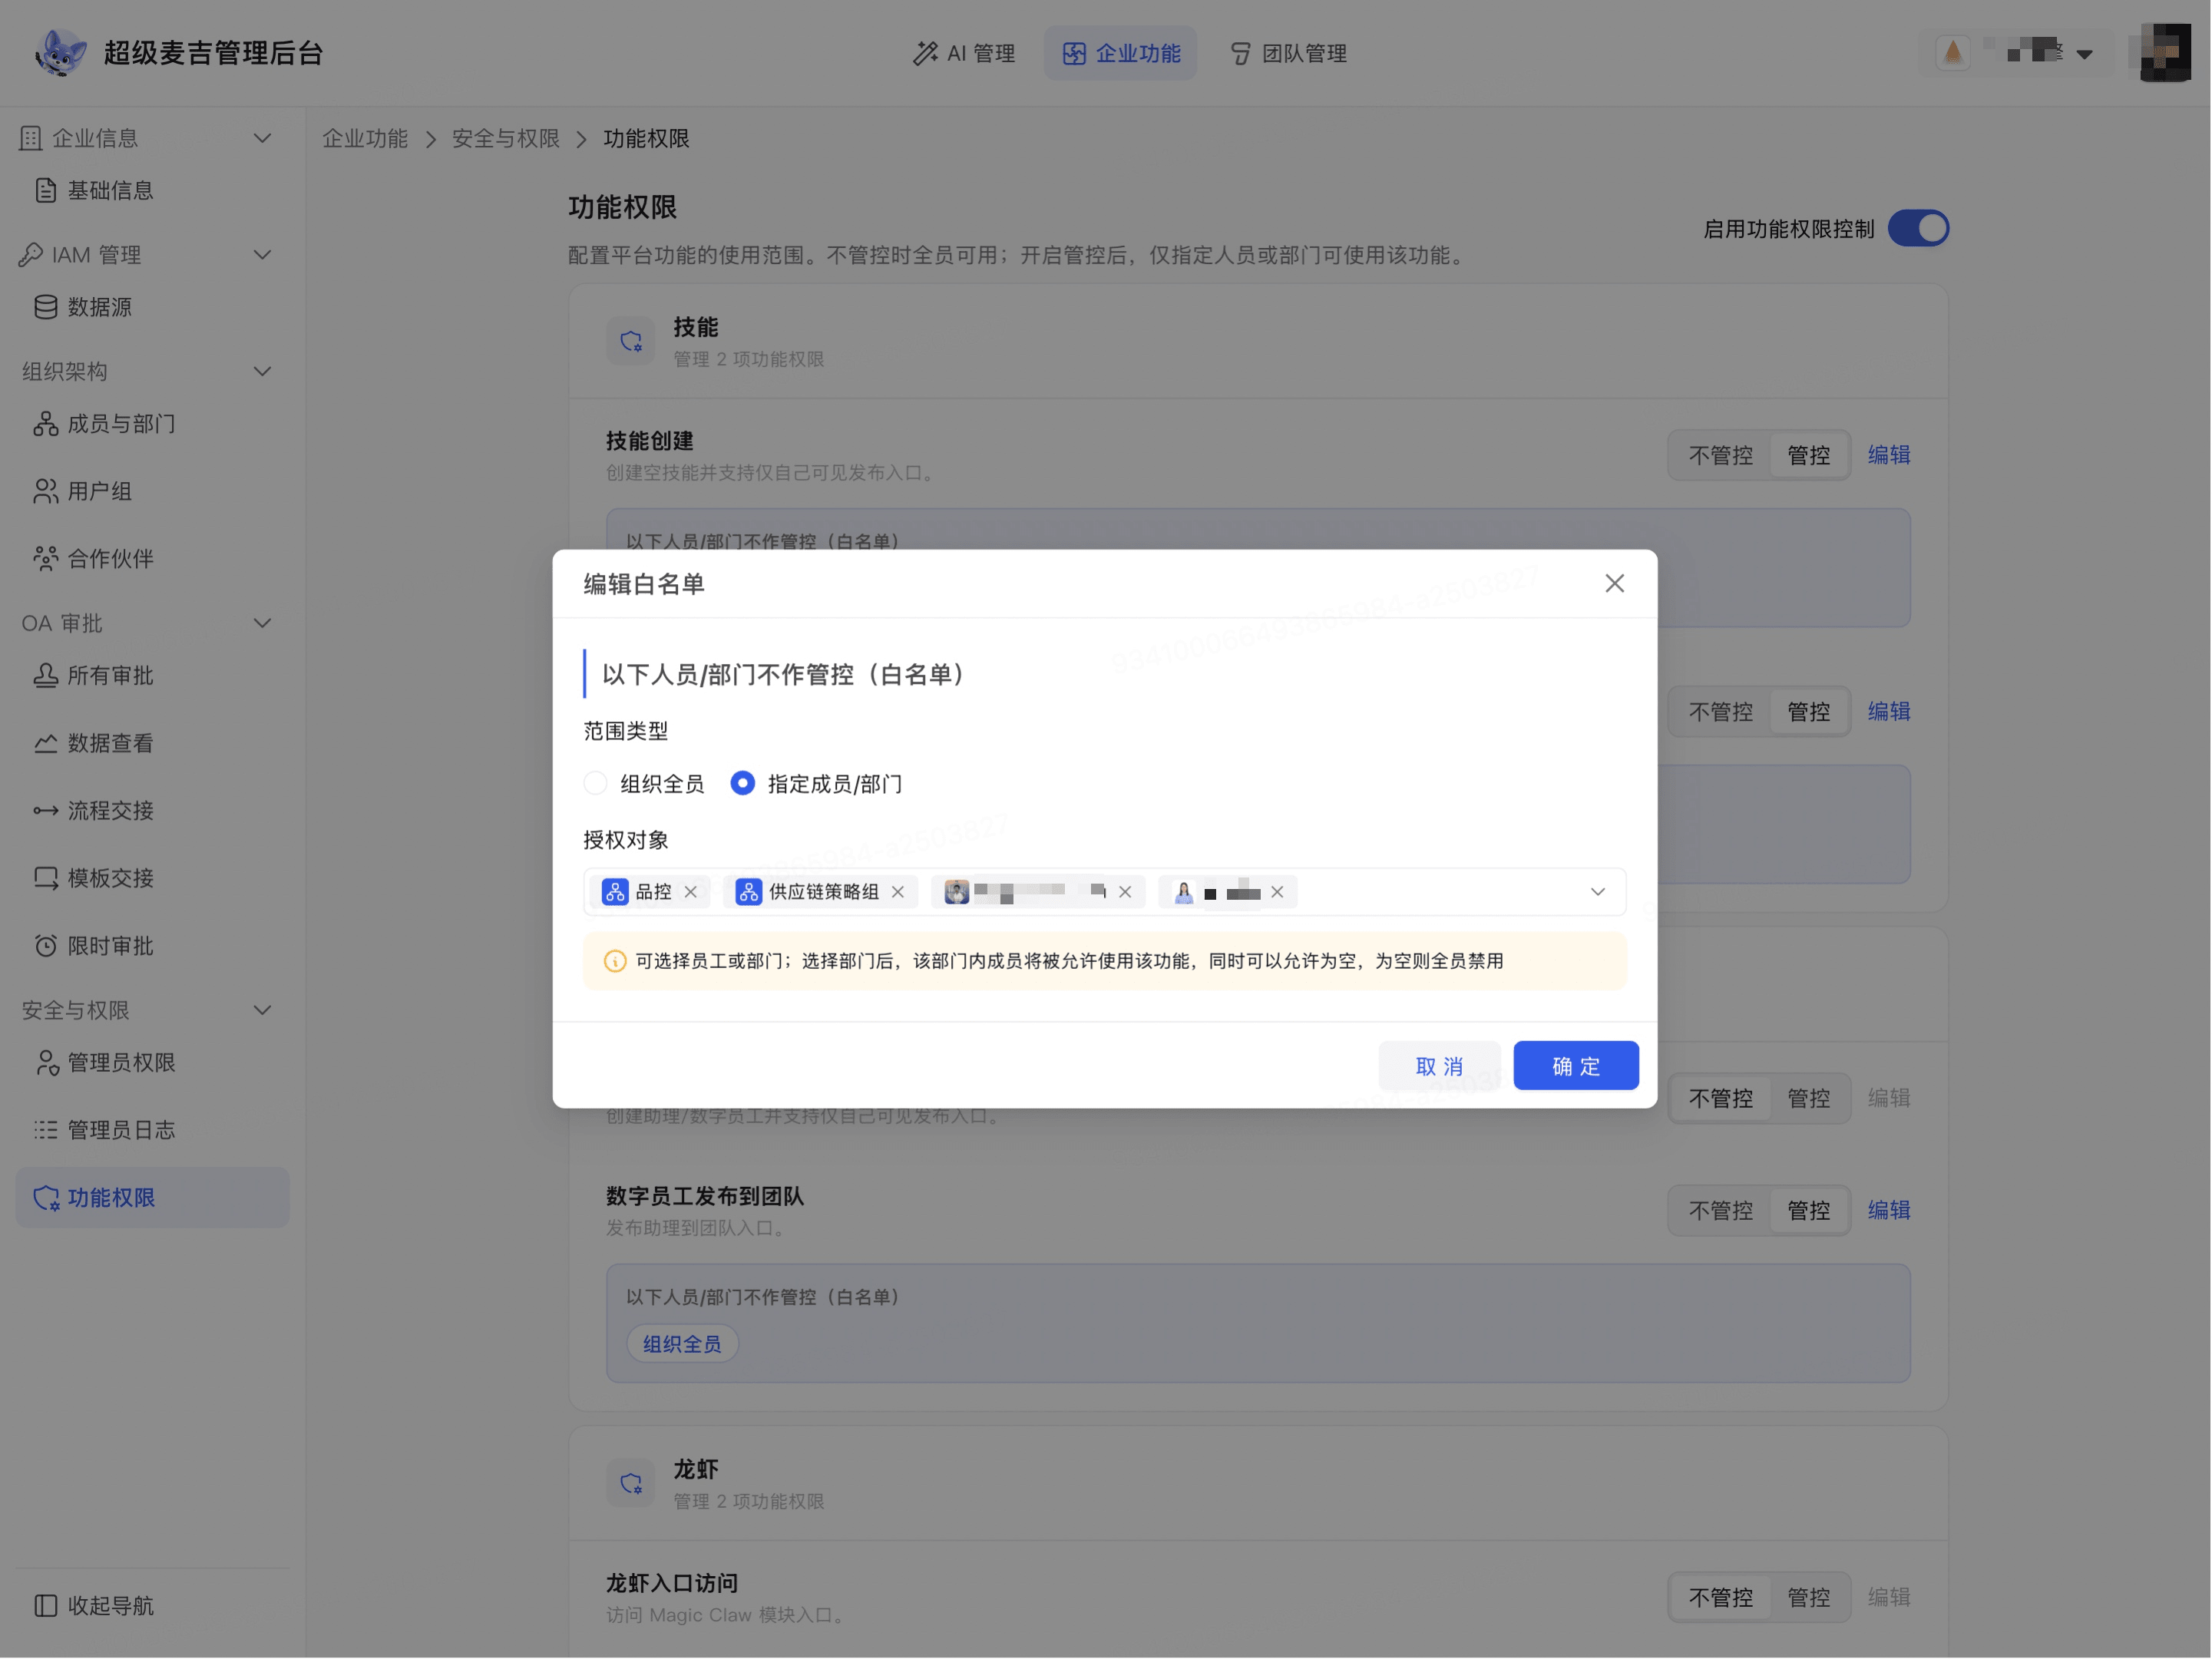Collapse the IAM 管理 sidebar section
Screen dimensions: 2212x1659
263,255
